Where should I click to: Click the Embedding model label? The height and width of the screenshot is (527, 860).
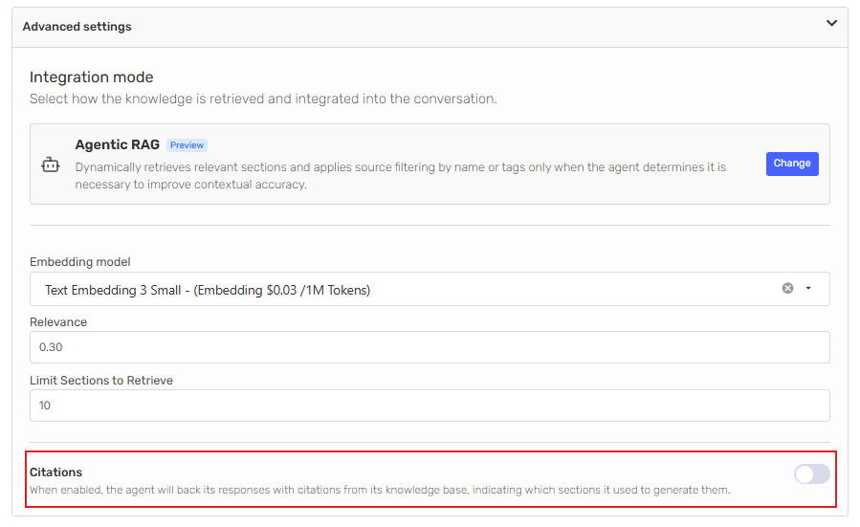[x=80, y=262]
